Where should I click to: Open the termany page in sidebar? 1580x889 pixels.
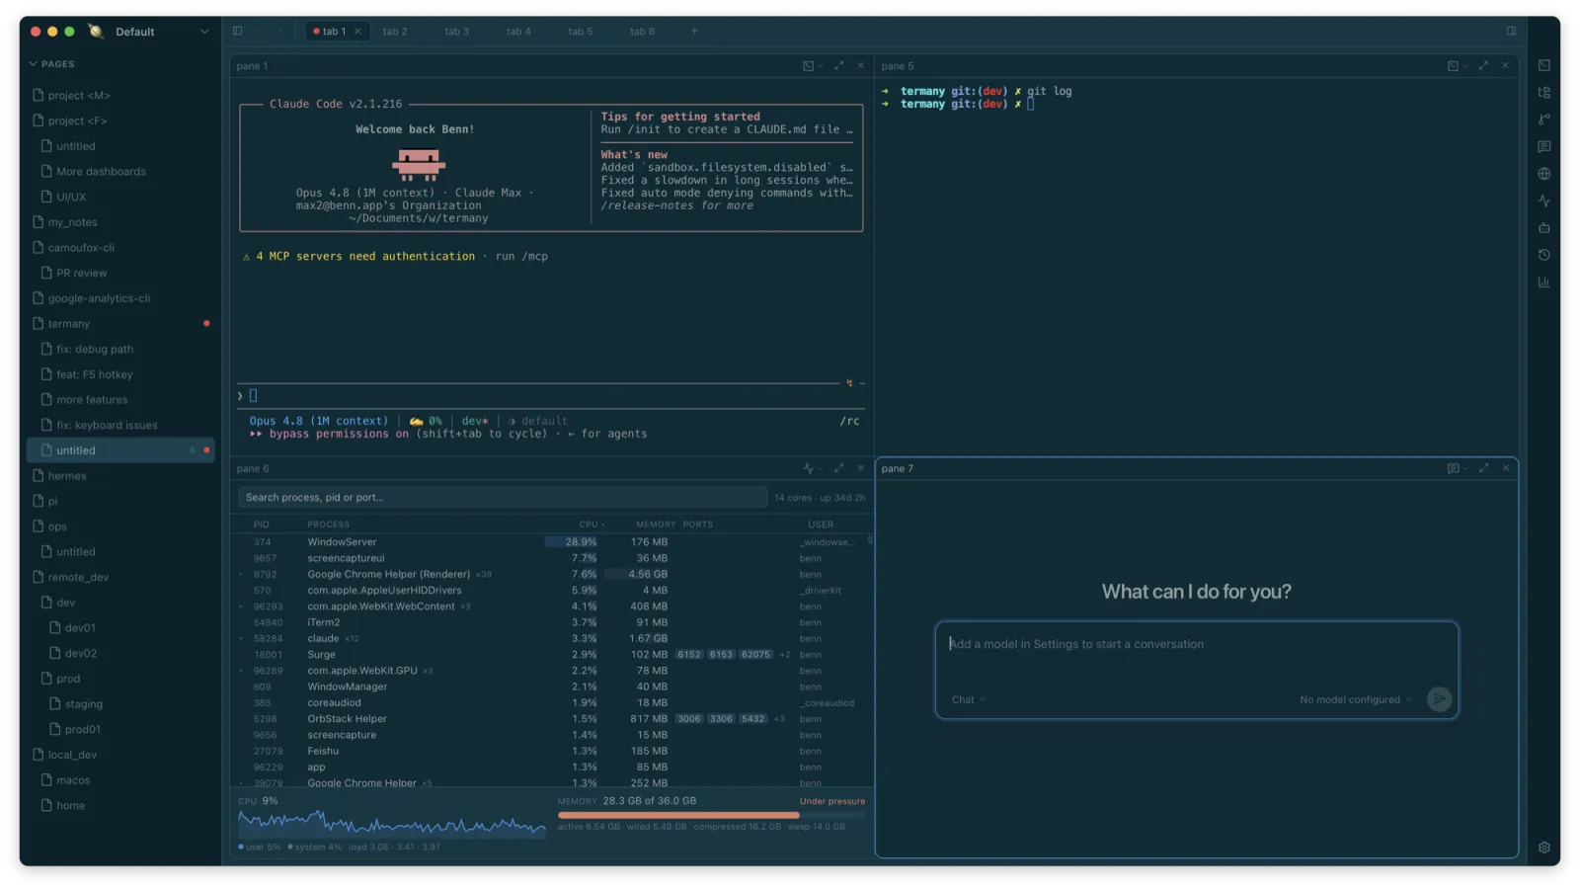coord(120,324)
